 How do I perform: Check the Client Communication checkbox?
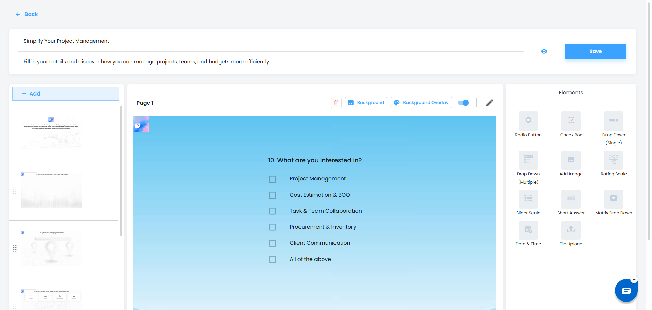272,243
